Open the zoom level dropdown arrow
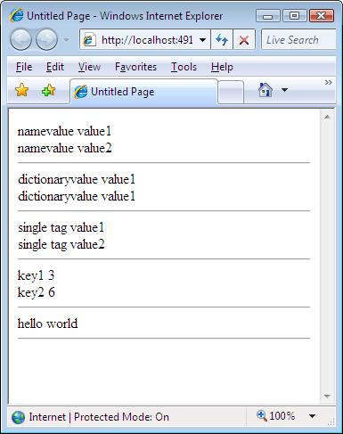 coord(312,416)
